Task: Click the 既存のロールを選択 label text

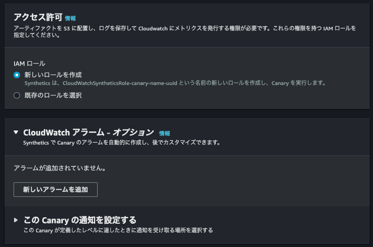Action: [x=53, y=95]
